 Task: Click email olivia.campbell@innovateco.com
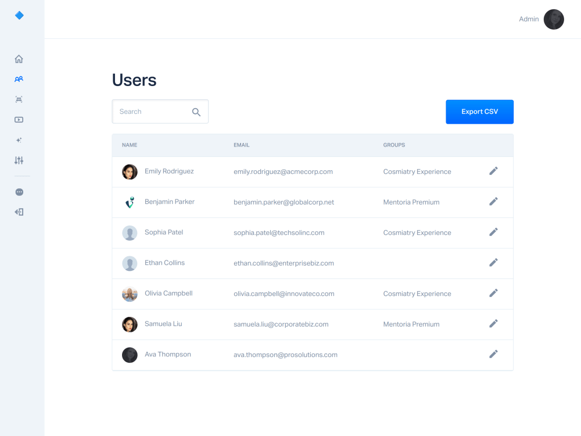pyautogui.click(x=284, y=294)
